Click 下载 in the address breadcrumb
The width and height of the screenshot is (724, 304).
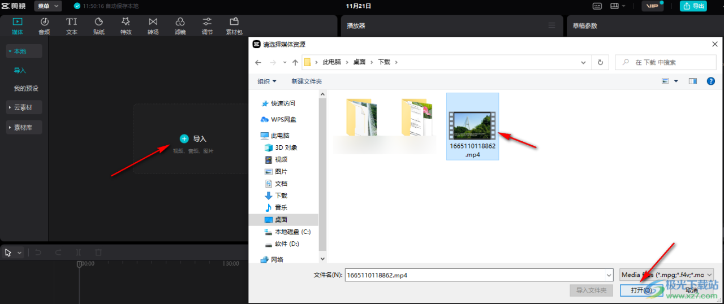(384, 62)
